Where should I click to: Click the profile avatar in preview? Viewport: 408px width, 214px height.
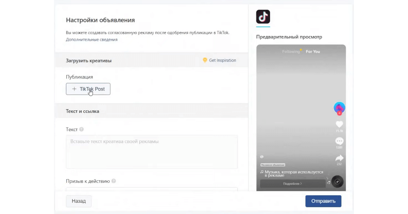click(339, 107)
